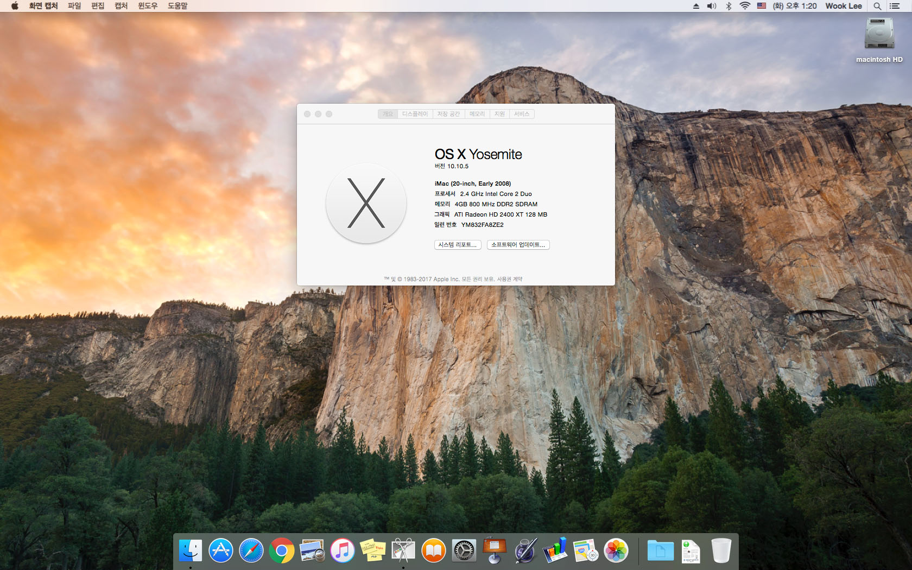Screen dimensions: 912x570
Task: Open Safari from the dock
Action: [251, 551]
